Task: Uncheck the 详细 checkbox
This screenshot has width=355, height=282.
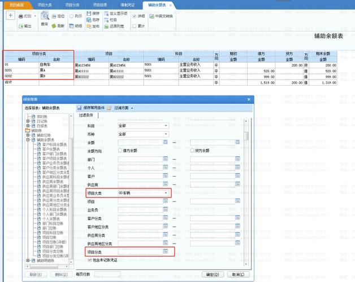Action: (135, 16)
